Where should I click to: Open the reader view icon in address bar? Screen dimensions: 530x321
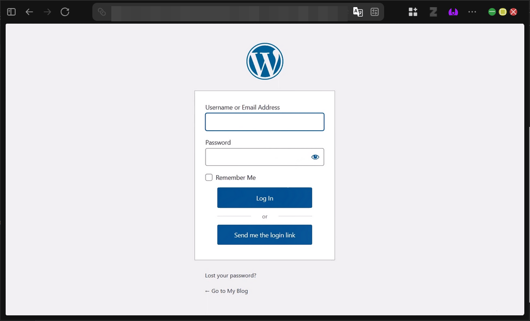coord(375,12)
